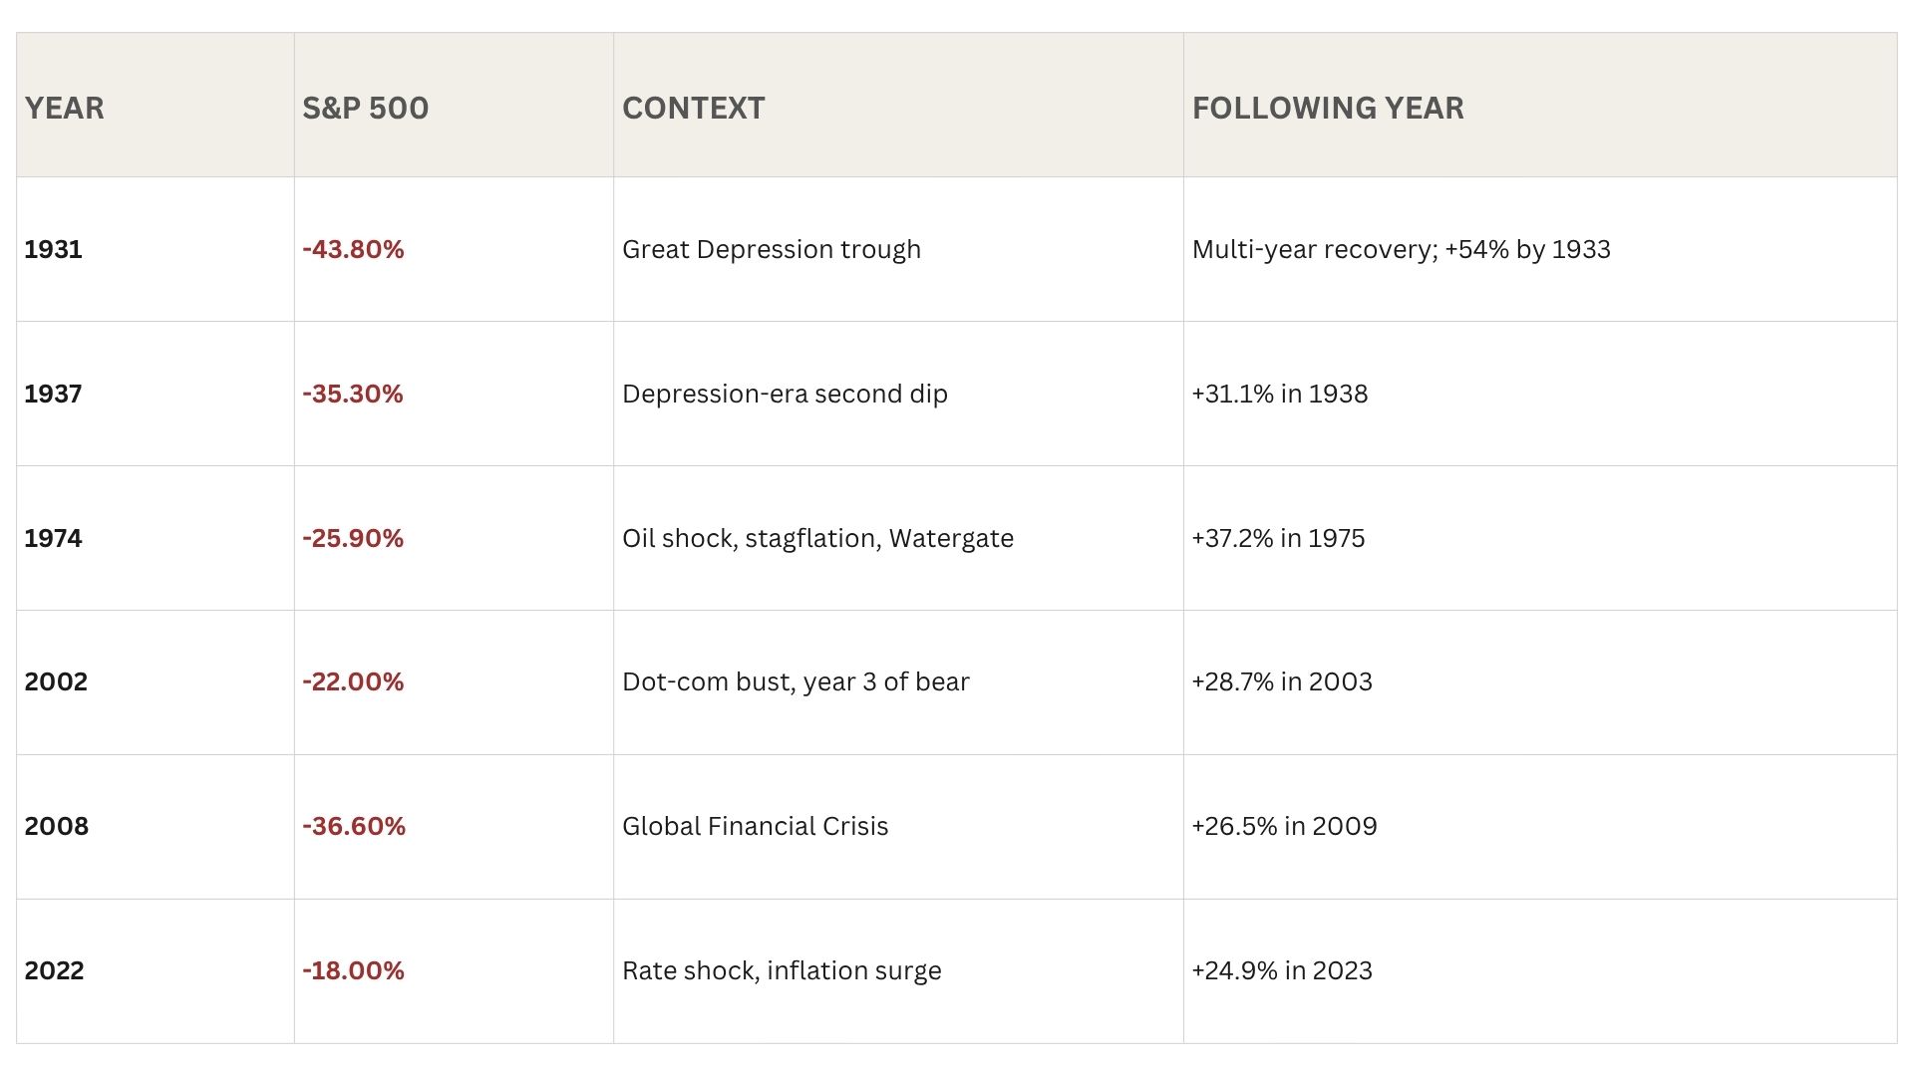The image size is (1914, 1076).
Task: Click the 2022 year cell
Action: click(55, 970)
